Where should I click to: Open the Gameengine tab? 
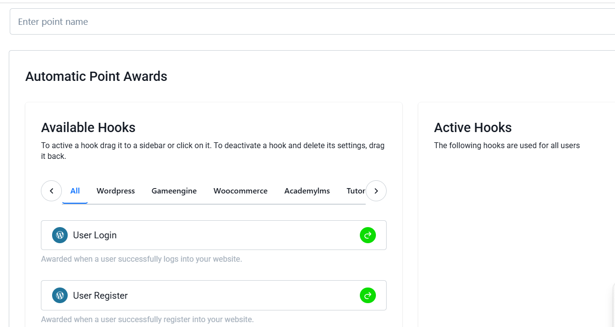tap(174, 191)
